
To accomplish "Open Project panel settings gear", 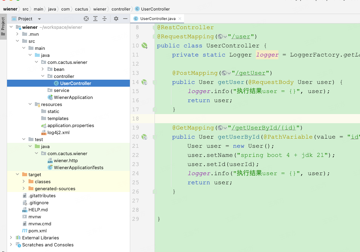I will click(x=116, y=19).
